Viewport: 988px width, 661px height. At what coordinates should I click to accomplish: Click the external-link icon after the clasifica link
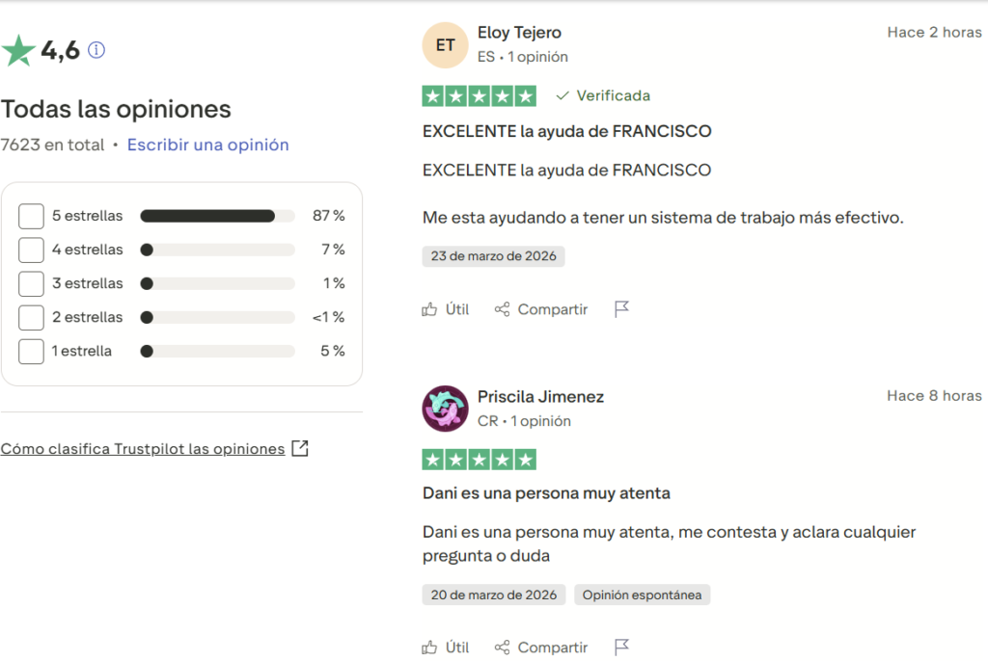coord(300,448)
